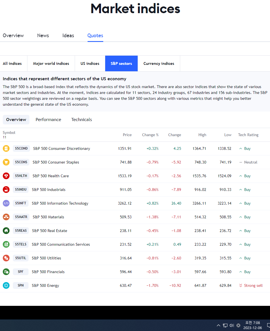The image size is (270, 331).
Task: Open the S5HLTH ticker badge
Action: coord(21,176)
